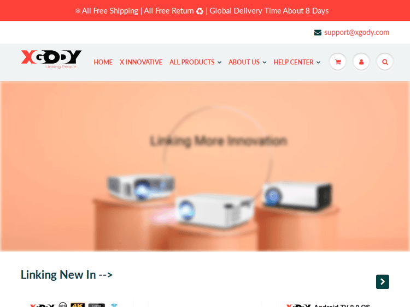This screenshot has height=307, width=410.
Task: Click the snowflake icon in banner
Action: point(78,11)
